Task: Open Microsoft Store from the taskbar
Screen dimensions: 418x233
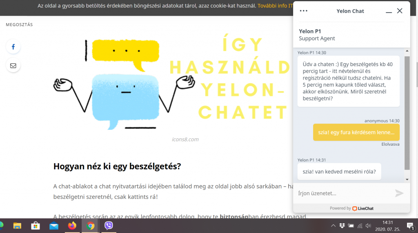Action: (x=36, y=226)
